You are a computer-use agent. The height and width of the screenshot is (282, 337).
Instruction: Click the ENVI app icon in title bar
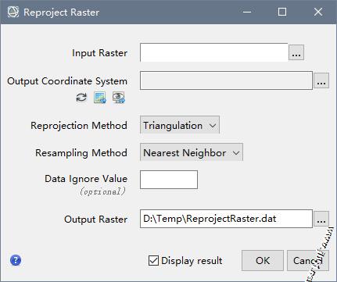point(13,12)
